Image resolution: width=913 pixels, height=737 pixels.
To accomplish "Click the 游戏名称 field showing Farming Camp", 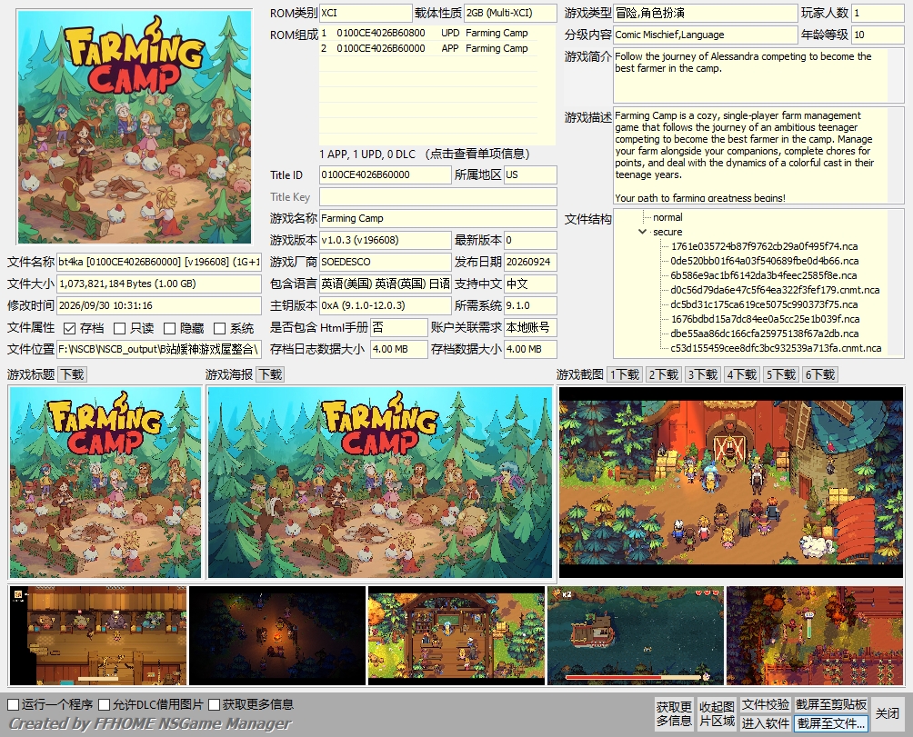I will pyautogui.click(x=438, y=218).
